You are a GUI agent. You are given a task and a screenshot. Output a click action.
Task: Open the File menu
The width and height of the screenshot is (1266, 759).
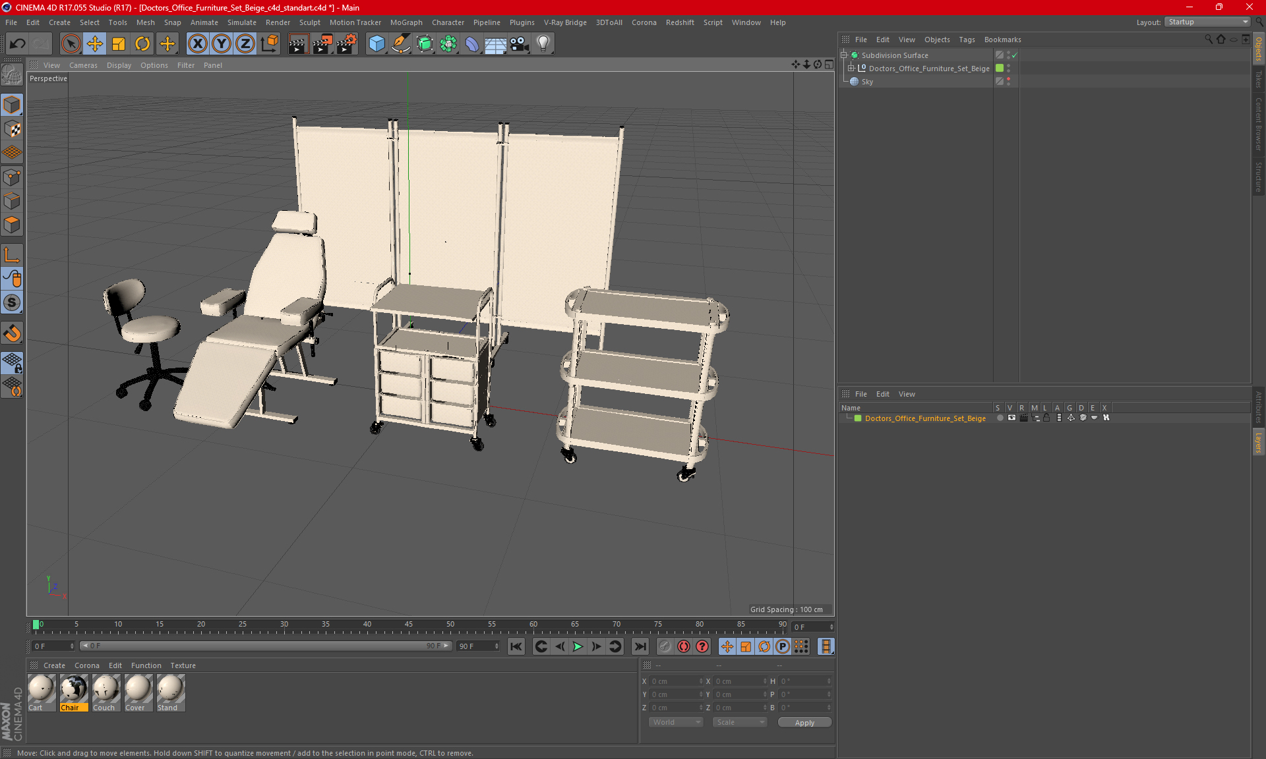coord(11,22)
